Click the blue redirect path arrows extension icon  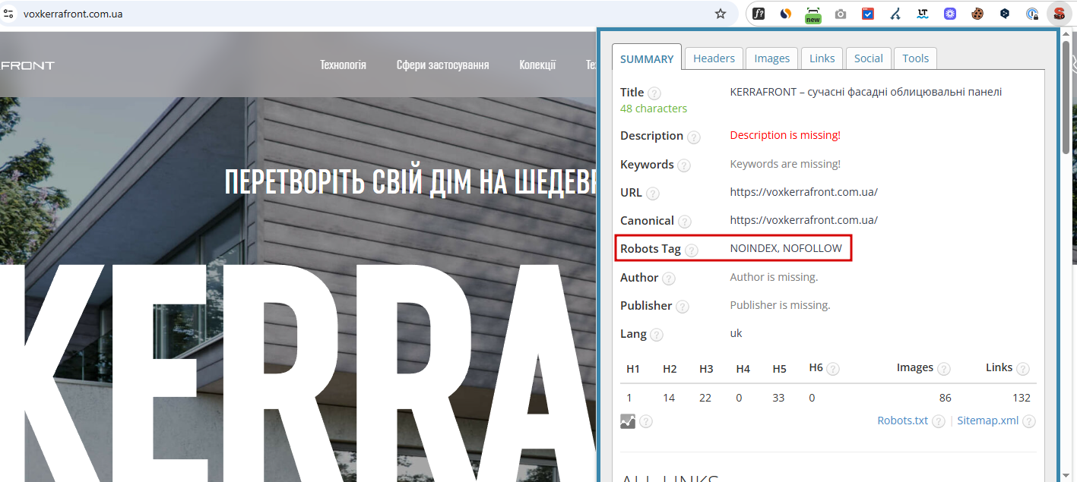click(x=895, y=14)
